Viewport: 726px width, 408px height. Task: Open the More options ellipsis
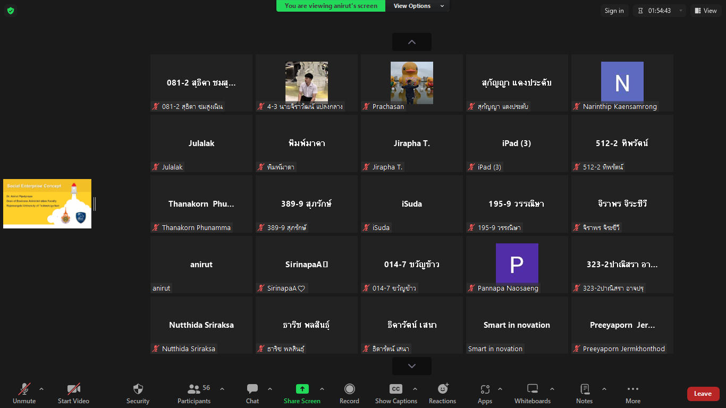click(633, 389)
